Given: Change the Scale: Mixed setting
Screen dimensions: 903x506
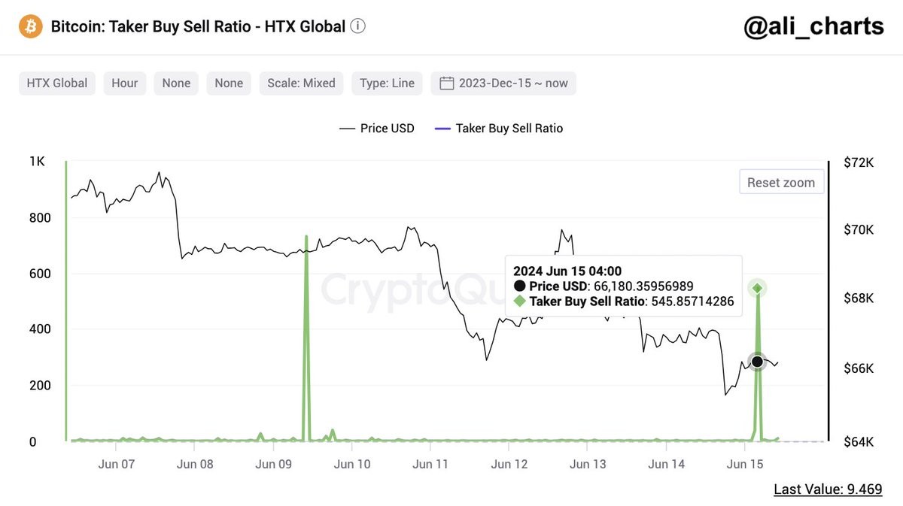Looking at the screenshot, I should coord(301,83).
